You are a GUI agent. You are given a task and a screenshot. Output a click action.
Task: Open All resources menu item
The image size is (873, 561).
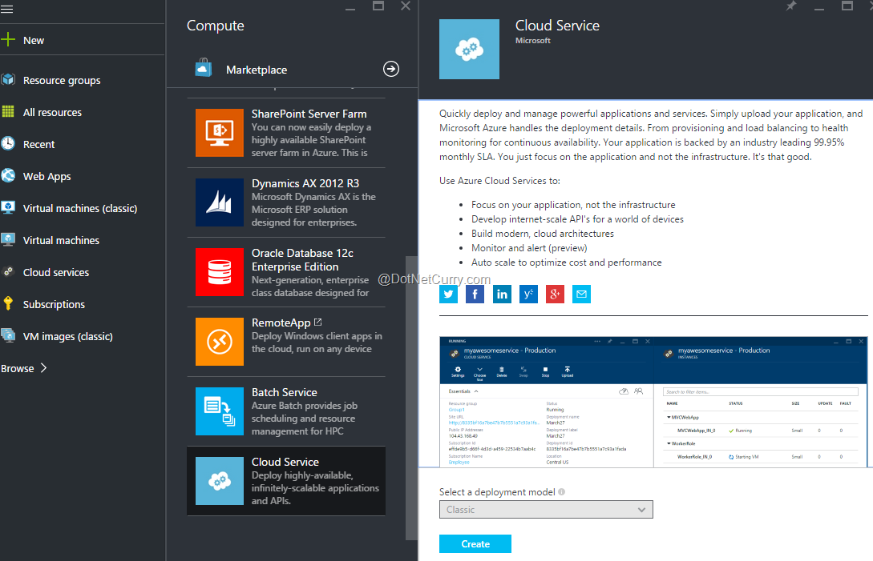pos(52,112)
